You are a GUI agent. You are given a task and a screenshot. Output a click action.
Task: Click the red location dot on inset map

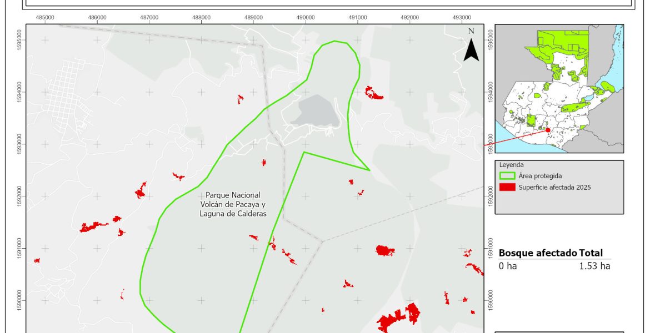coord(548,130)
